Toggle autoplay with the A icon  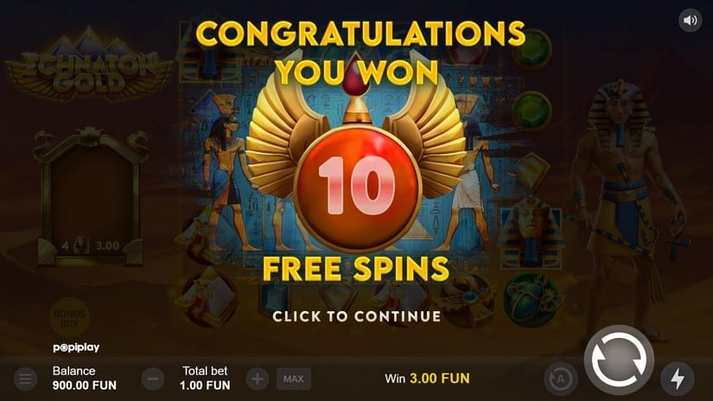click(x=561, y=379)
